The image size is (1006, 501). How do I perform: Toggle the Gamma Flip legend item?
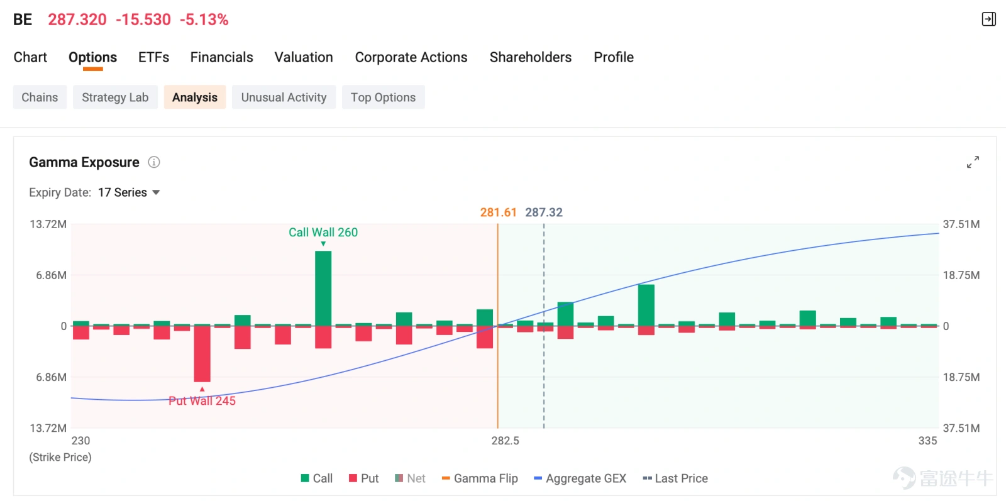click(480, 478)
